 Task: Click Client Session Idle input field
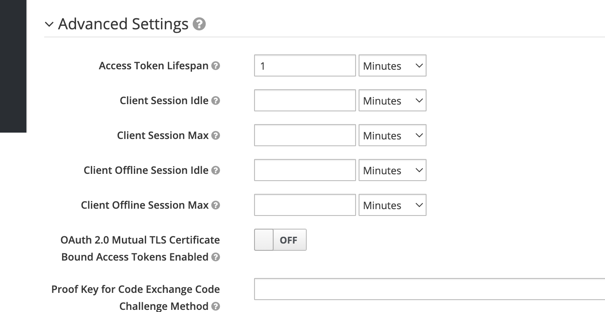coord(305,101)
